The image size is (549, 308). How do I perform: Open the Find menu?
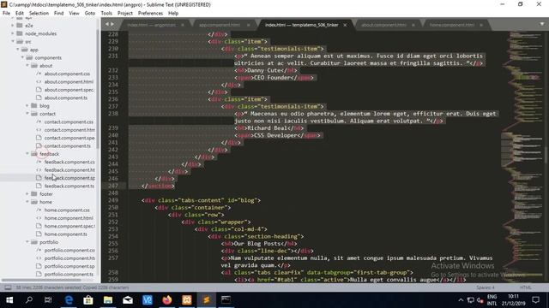[x=59, y=14]
